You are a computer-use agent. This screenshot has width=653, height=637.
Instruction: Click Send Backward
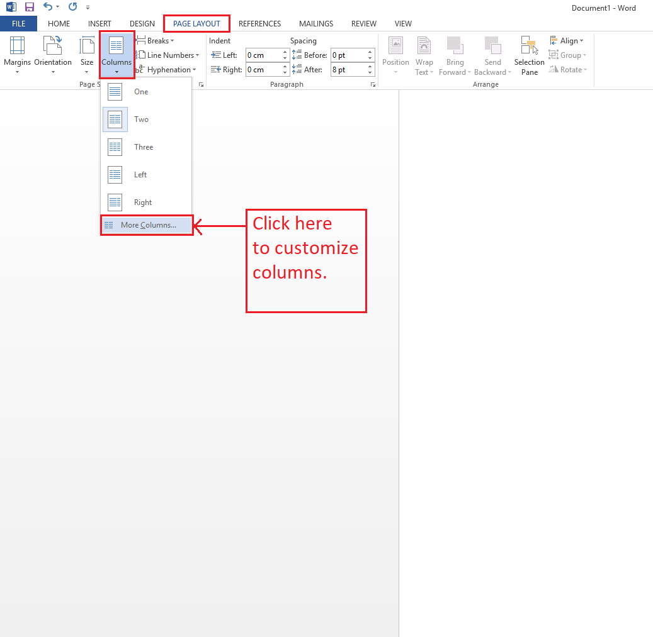coord(492,55)
